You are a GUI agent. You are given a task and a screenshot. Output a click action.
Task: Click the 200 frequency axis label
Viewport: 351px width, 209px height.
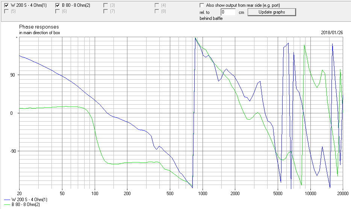click(x=127, y=194)
